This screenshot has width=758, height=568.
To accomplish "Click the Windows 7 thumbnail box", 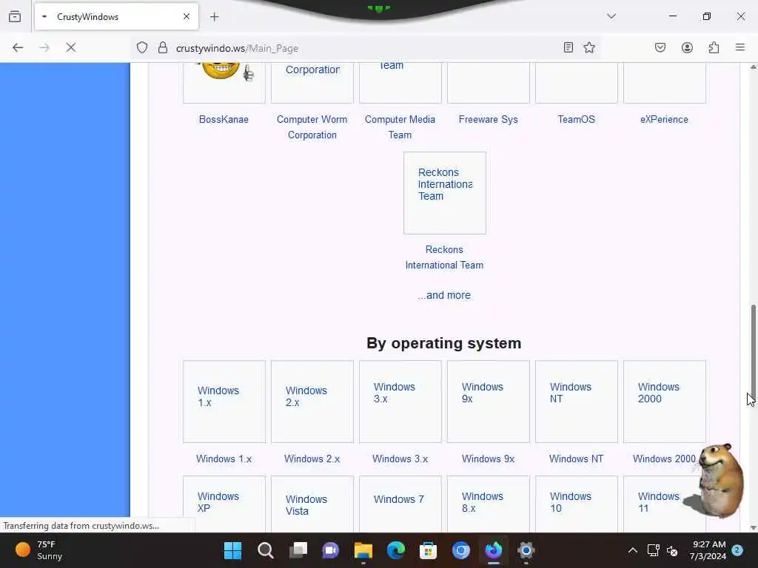I will click(x=400, y=504).
